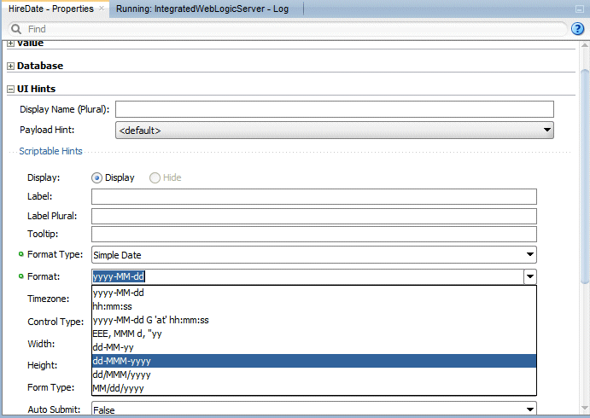Viewport: 590px width, 418px height.
Task: Choose dd/MMM/yyyy format option
Action: pyautogui.click(x=314, y=374)
